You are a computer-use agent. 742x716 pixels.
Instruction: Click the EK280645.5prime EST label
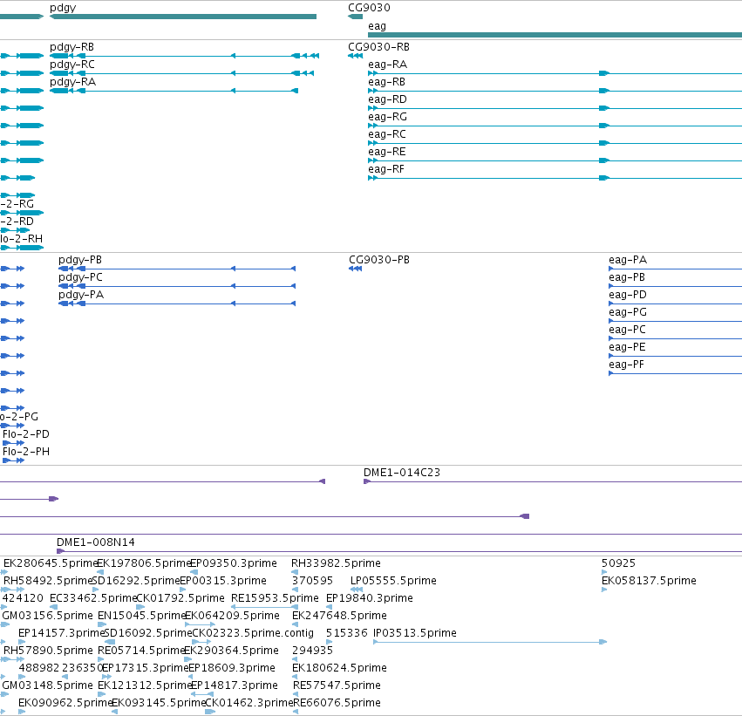[x=50, y=563]
